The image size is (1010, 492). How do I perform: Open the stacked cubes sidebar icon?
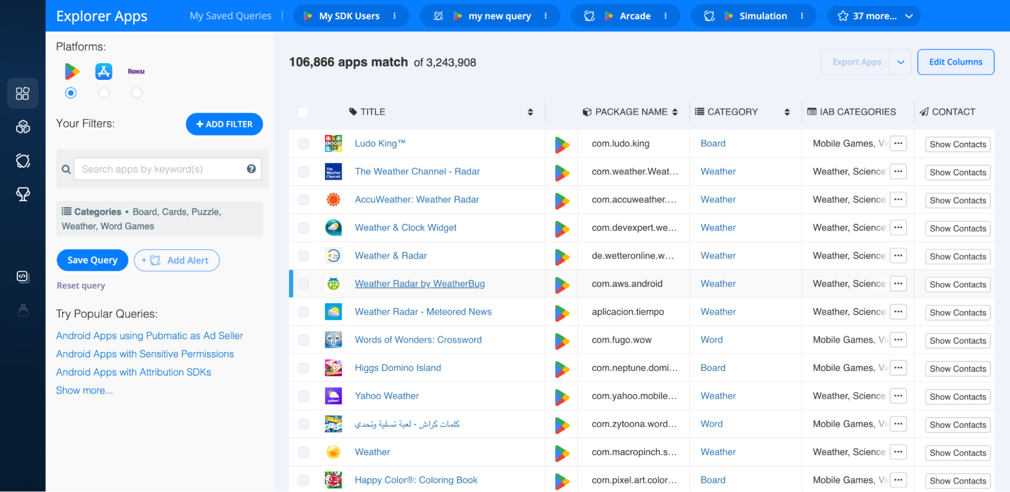coord(23,127)
